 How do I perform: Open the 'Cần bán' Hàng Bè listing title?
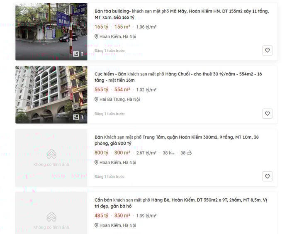180,203
